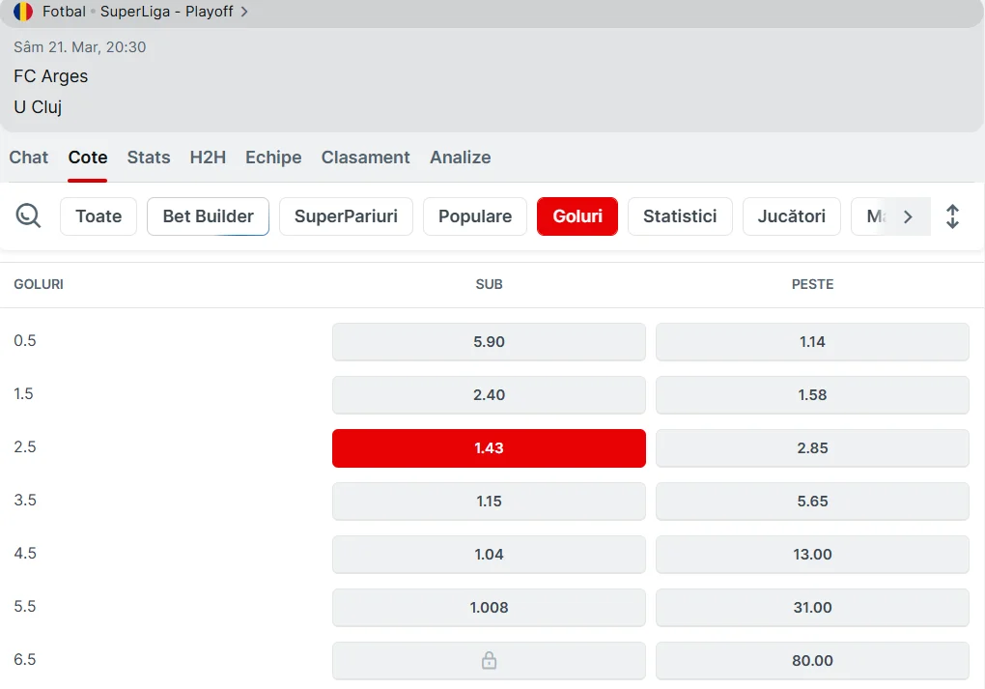Click the locked 6.5 under odds button
Viewport: 985px width, 689px height.
(x=489, y=661)
